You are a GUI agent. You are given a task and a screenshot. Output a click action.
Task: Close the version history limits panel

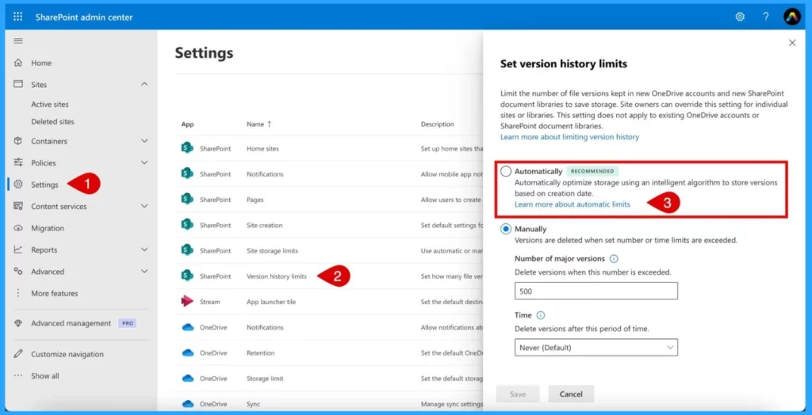click(792, 43)
